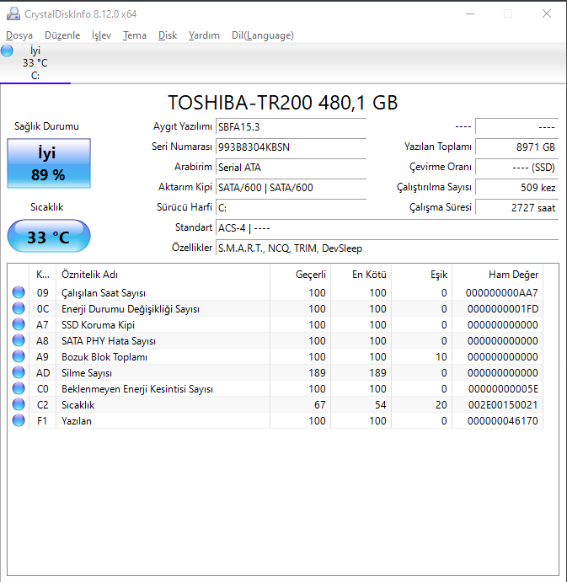Click the status orb for Silme Sayısı
The image size is (567, 582).
(x=19, y=373)
